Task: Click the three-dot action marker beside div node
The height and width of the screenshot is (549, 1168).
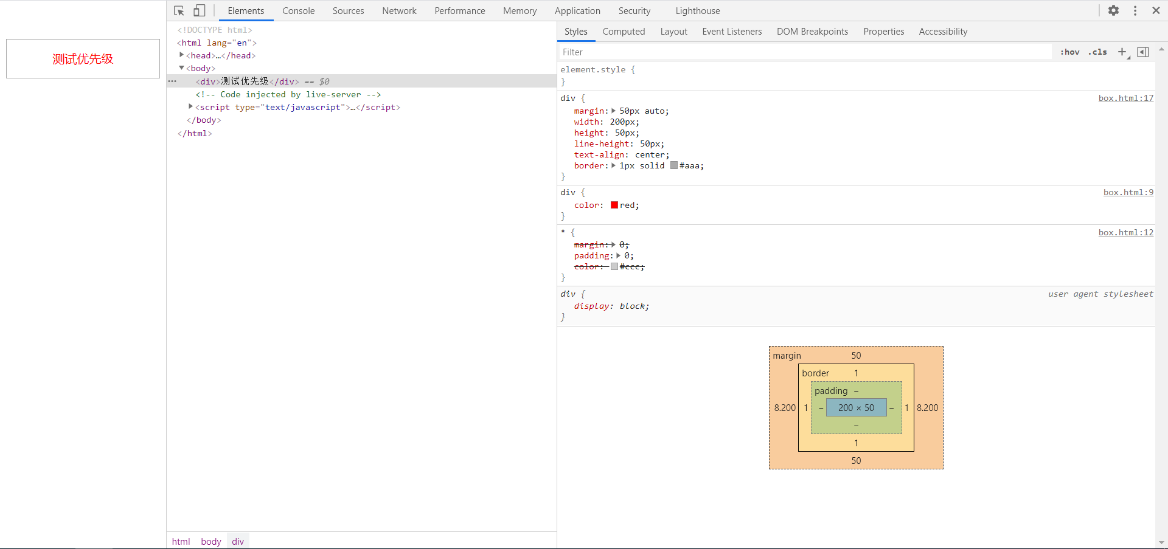Action: (173, 81)
